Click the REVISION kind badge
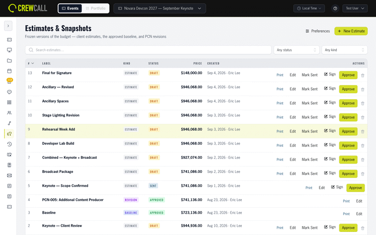 pyautogui.click(x=131, y=200)
